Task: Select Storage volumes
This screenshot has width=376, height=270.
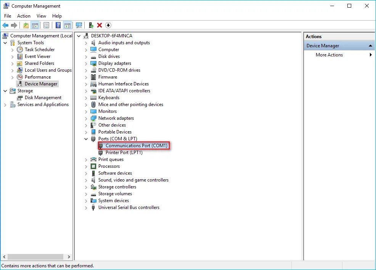Action: point(115,194)
